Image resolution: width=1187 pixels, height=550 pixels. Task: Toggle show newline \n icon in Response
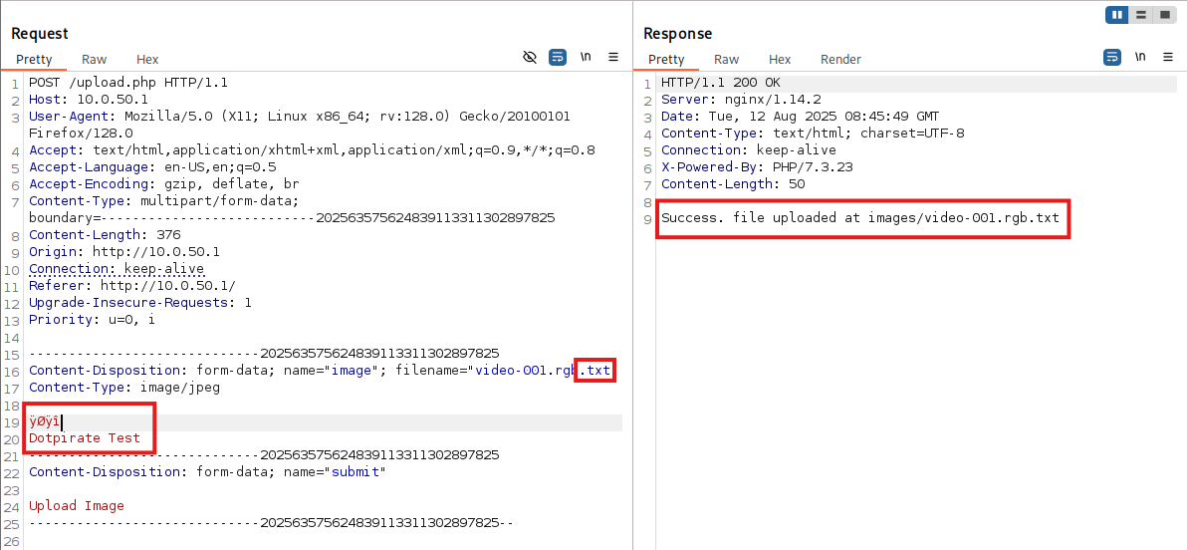1140,57
